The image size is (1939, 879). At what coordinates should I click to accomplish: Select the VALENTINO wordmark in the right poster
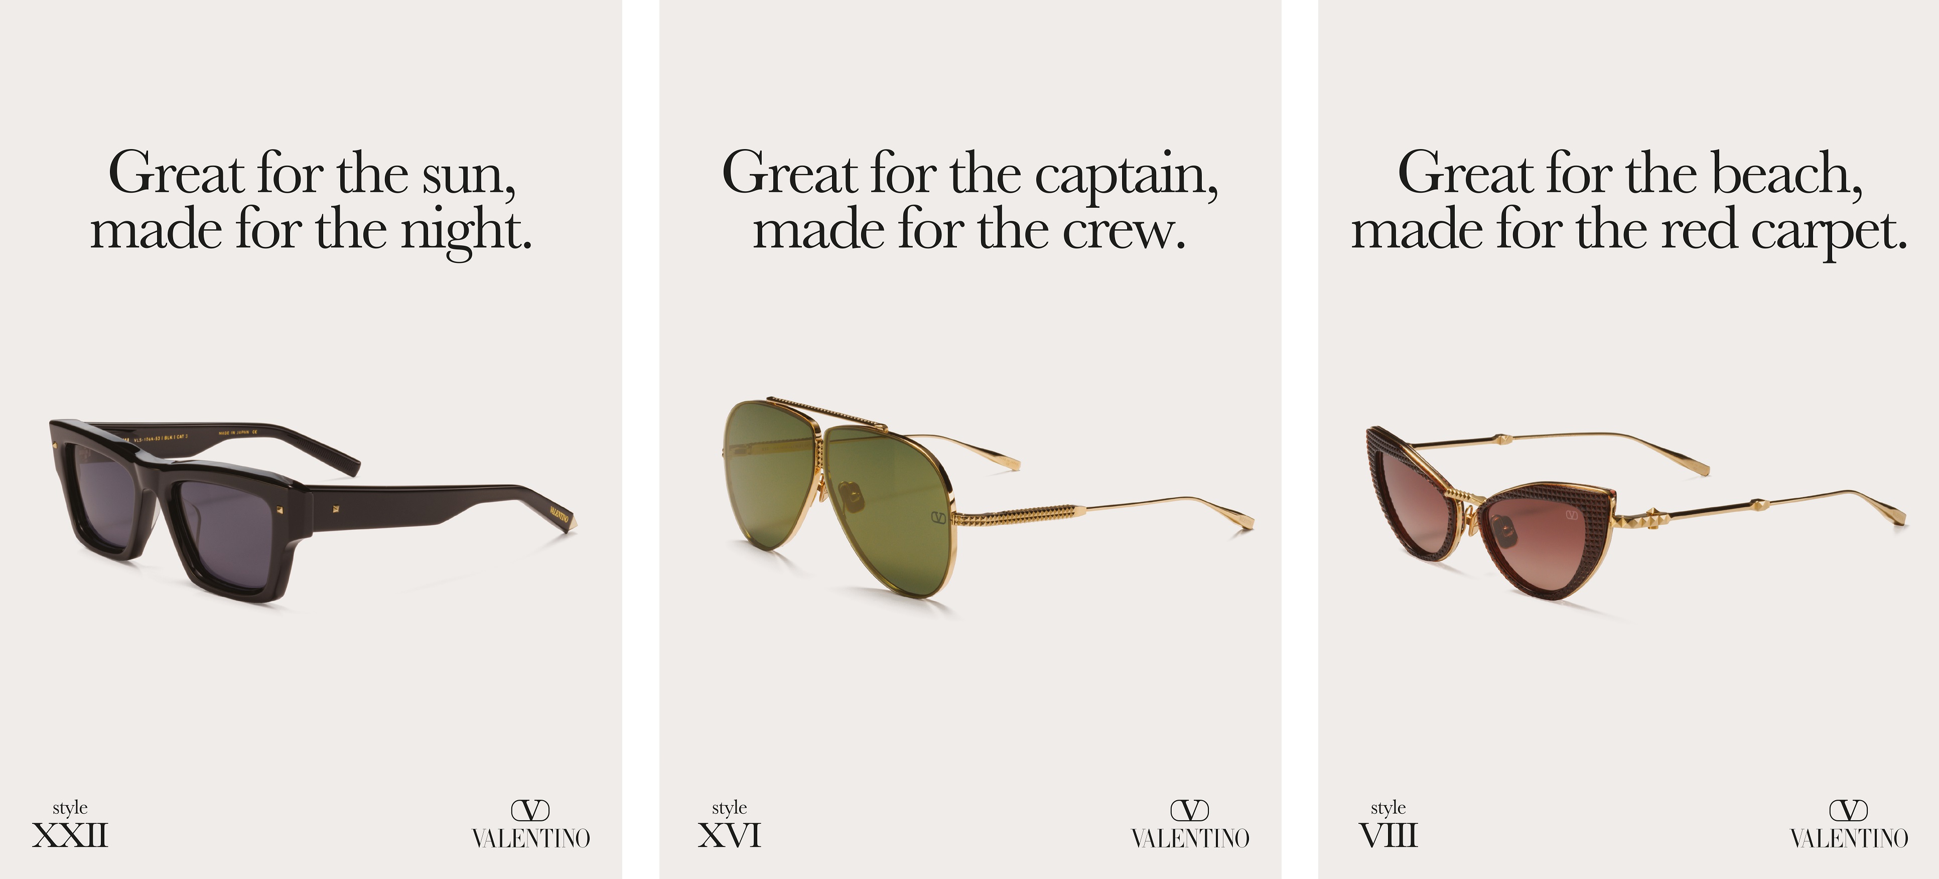tap(1850, 838)
